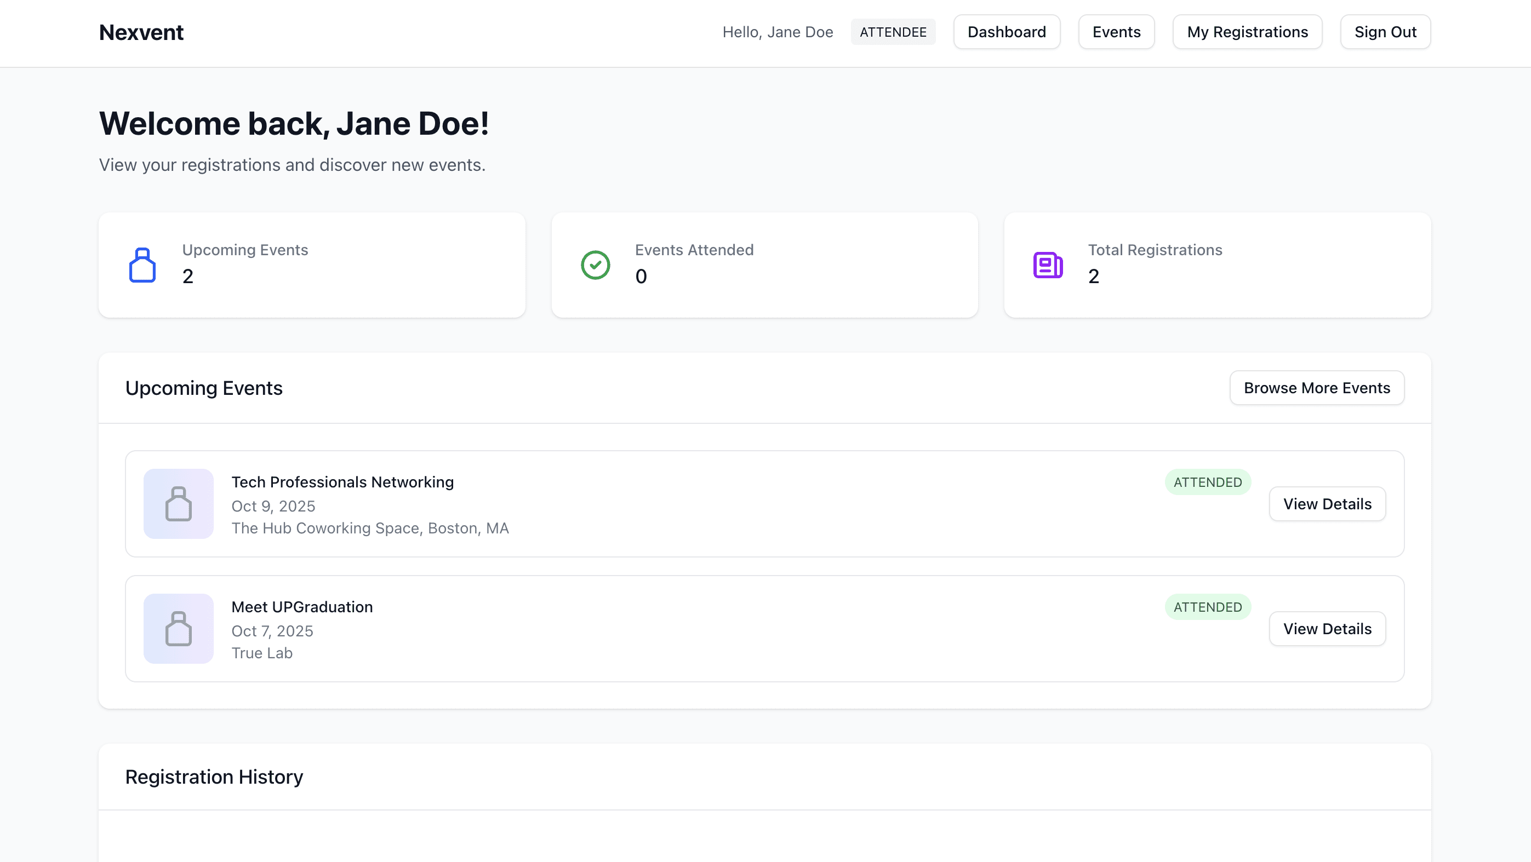Click the Registration History heading
This screenshot has height=862, width=1531.
[214, 777]
